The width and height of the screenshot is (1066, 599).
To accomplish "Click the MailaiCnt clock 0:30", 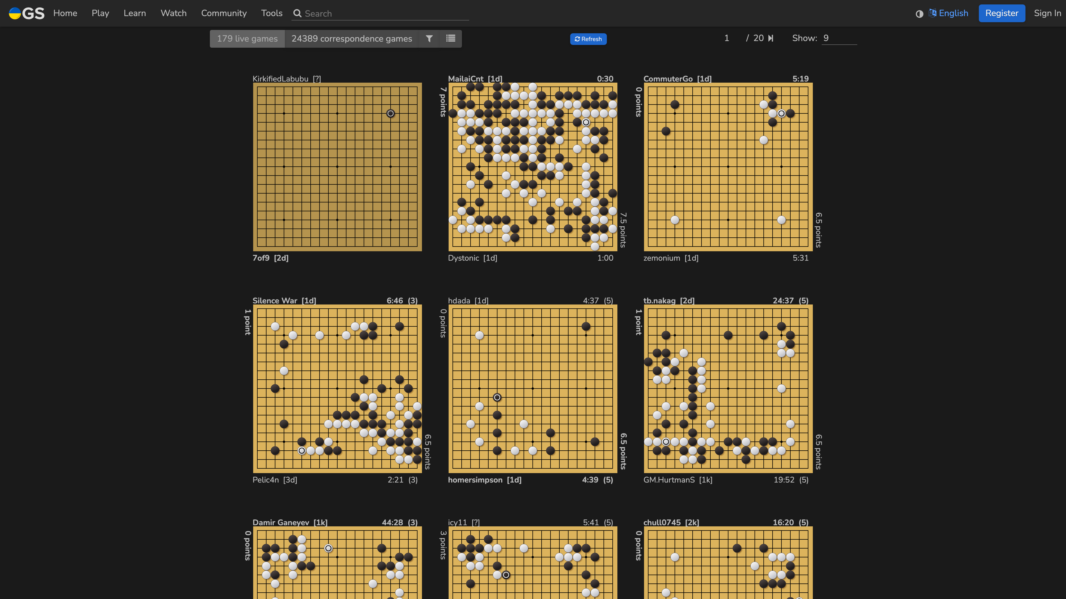I will click(605, 78).
